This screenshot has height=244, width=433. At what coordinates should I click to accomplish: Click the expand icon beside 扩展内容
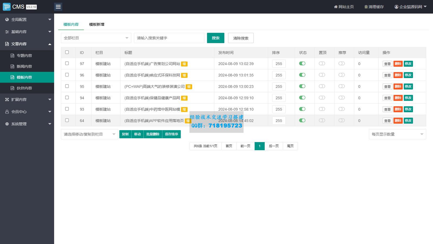coord(7,99)
